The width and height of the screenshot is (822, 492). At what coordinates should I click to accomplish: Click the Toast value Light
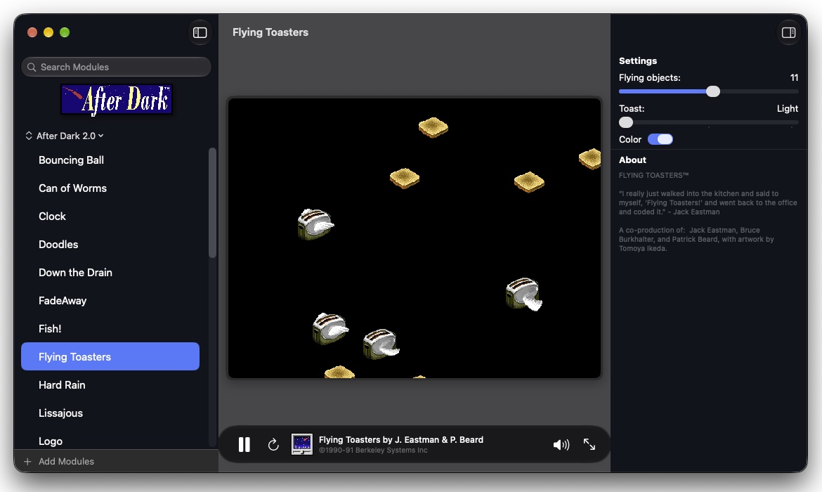[x=788, y=108]
